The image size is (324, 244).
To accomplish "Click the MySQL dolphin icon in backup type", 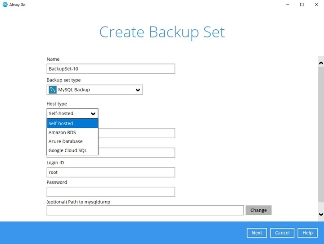I will click(x=53, y=90).
